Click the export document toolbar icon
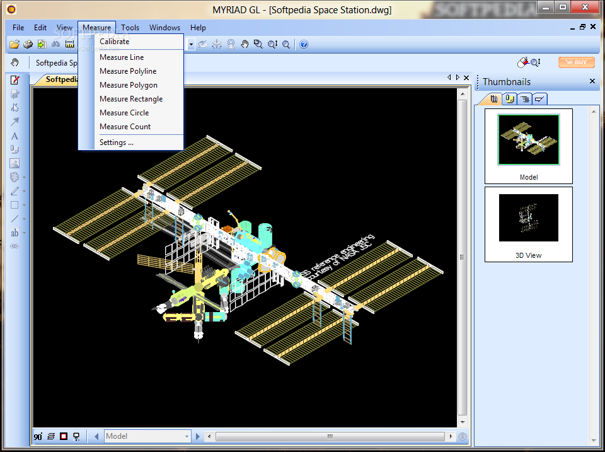605x452 pixels. coord(42,44)
